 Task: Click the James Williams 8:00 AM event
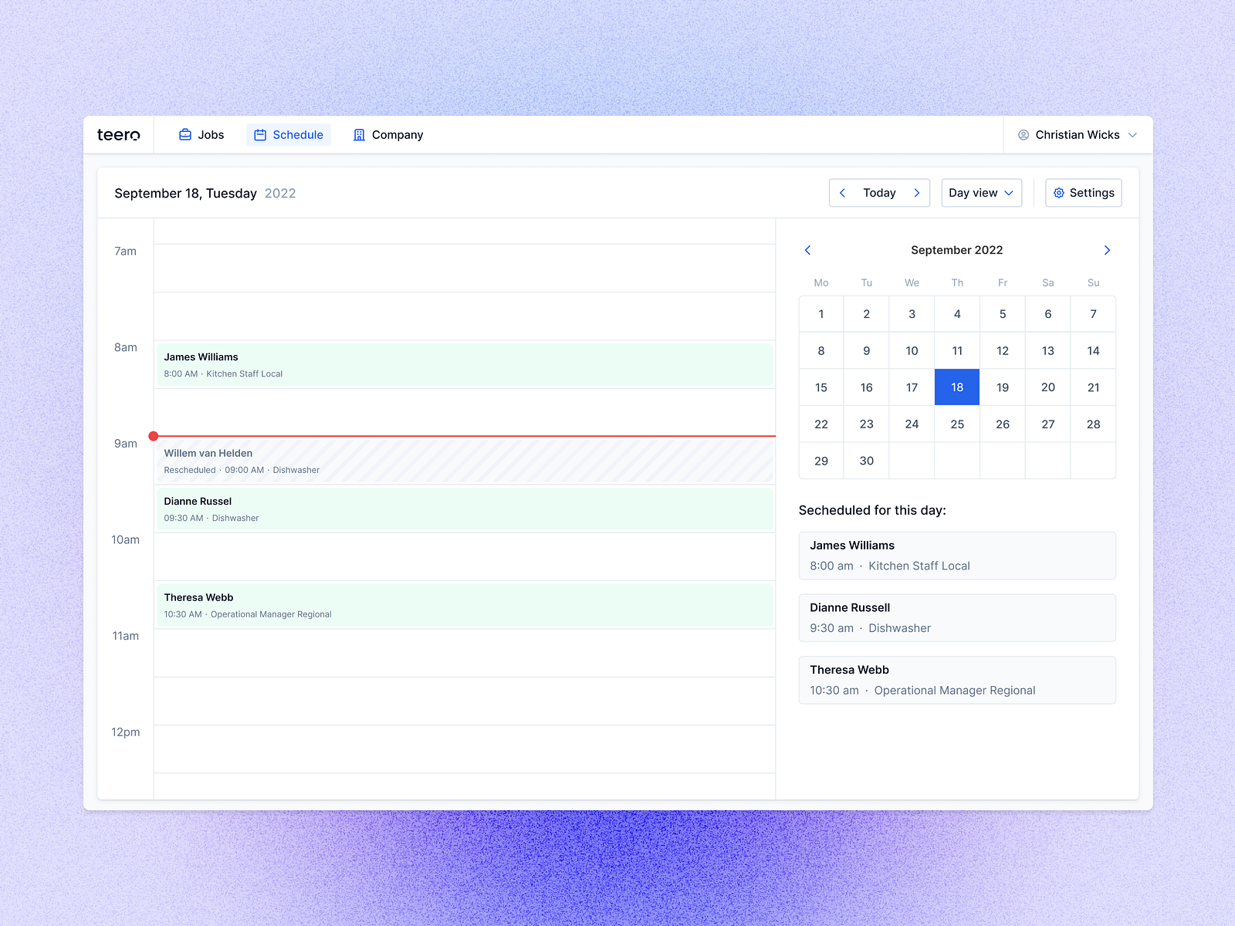pyautogui.click(x=463, y=364)
